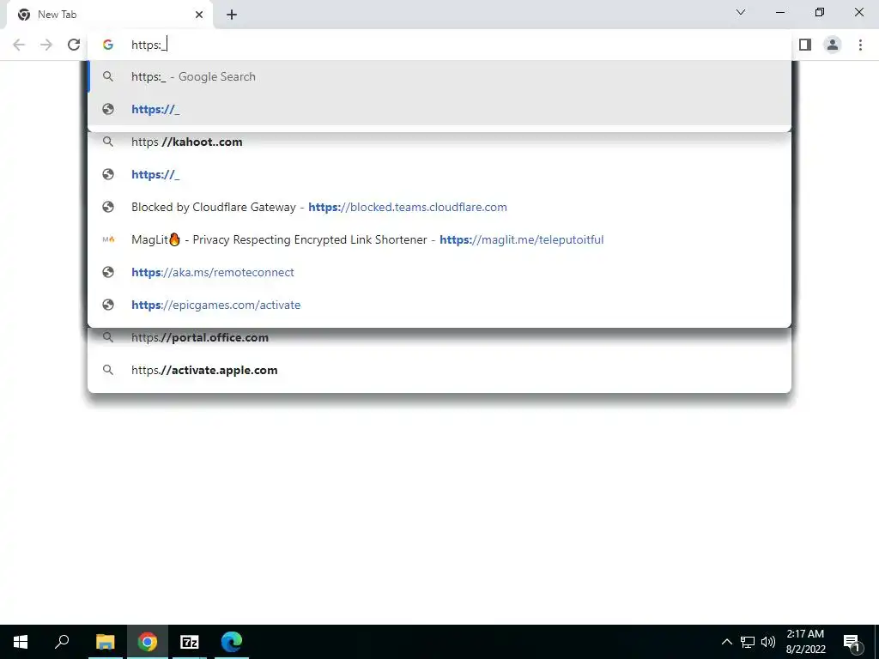This screenshot has width=879, height=659.
Task: Switch to Chrome in the taskbar
Action: 148,642
